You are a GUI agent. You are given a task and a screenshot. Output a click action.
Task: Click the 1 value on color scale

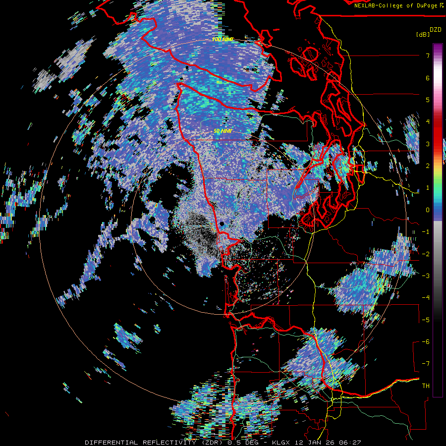click(x=428, y=188)
